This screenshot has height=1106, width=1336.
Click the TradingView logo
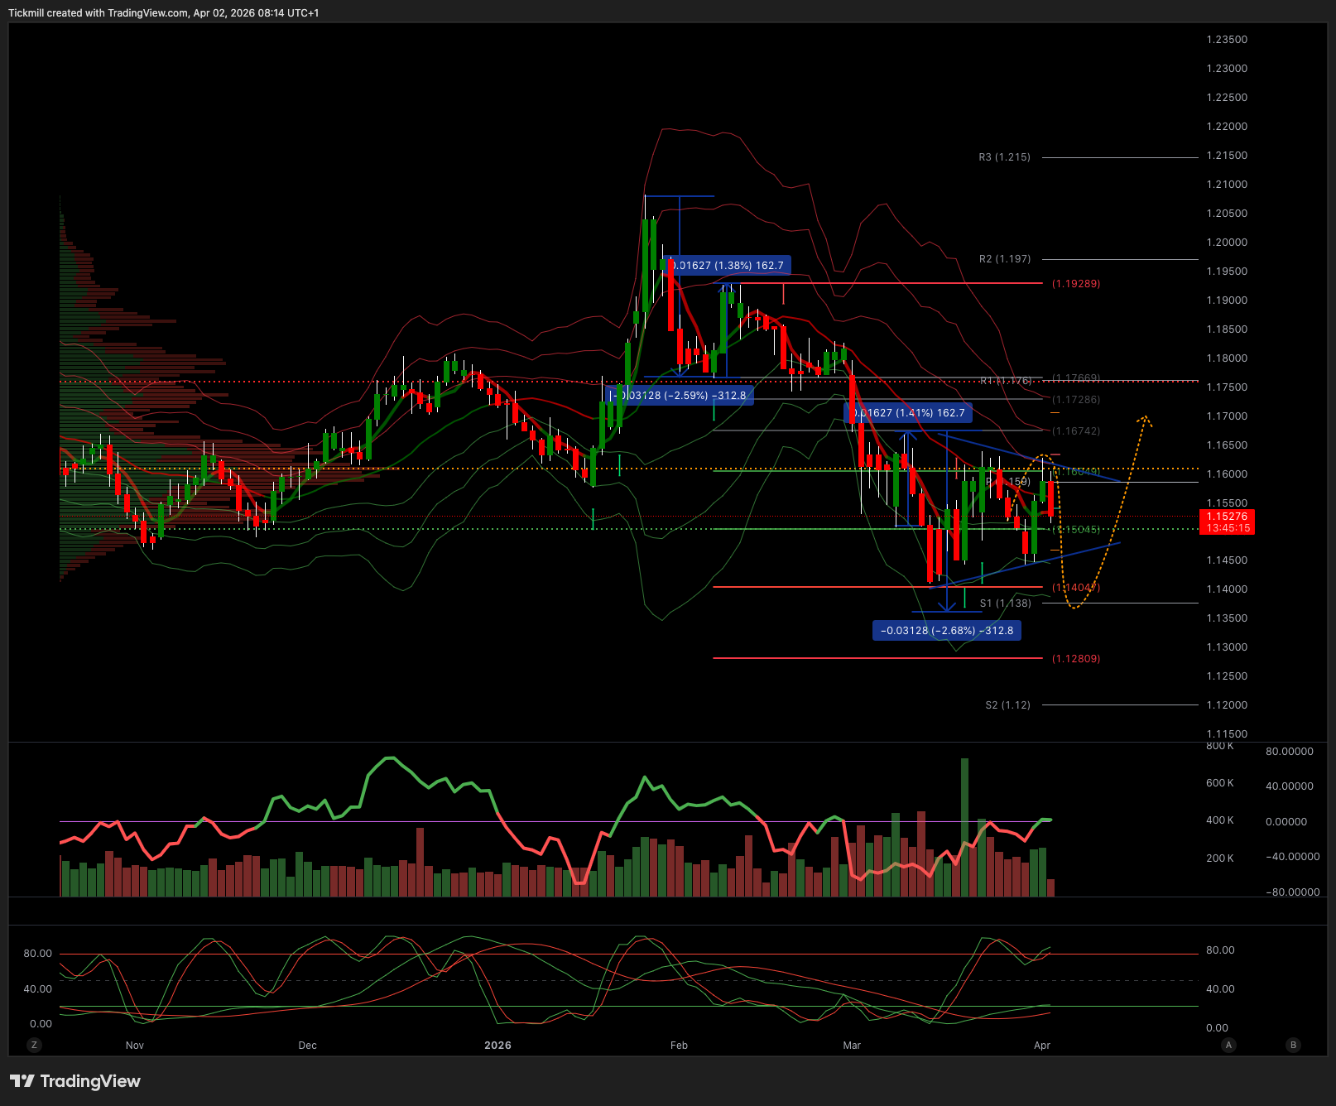click(x=75, y=1081)
